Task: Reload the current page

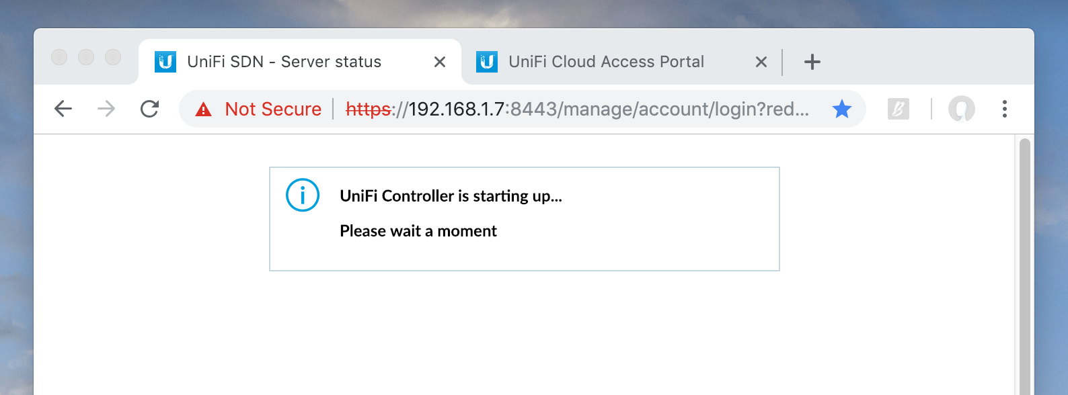Action: (149, 109)
